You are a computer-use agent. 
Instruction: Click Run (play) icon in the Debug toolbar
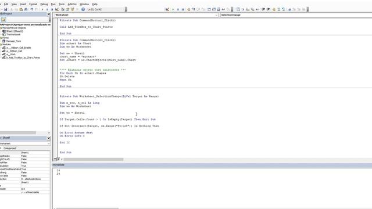tap(173, 9)
